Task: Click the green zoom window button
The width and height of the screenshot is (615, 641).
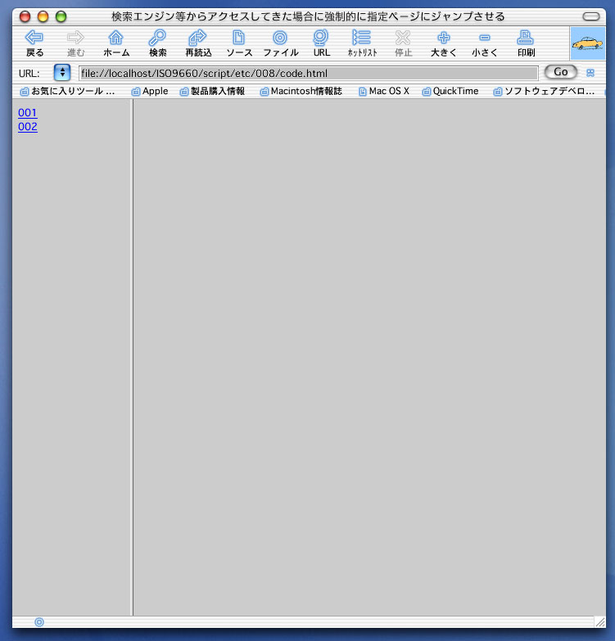Action: [61, 16]
